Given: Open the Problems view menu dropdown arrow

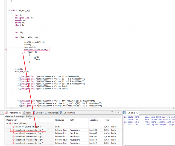Looking at the screenshot, I should coord(112,112).
